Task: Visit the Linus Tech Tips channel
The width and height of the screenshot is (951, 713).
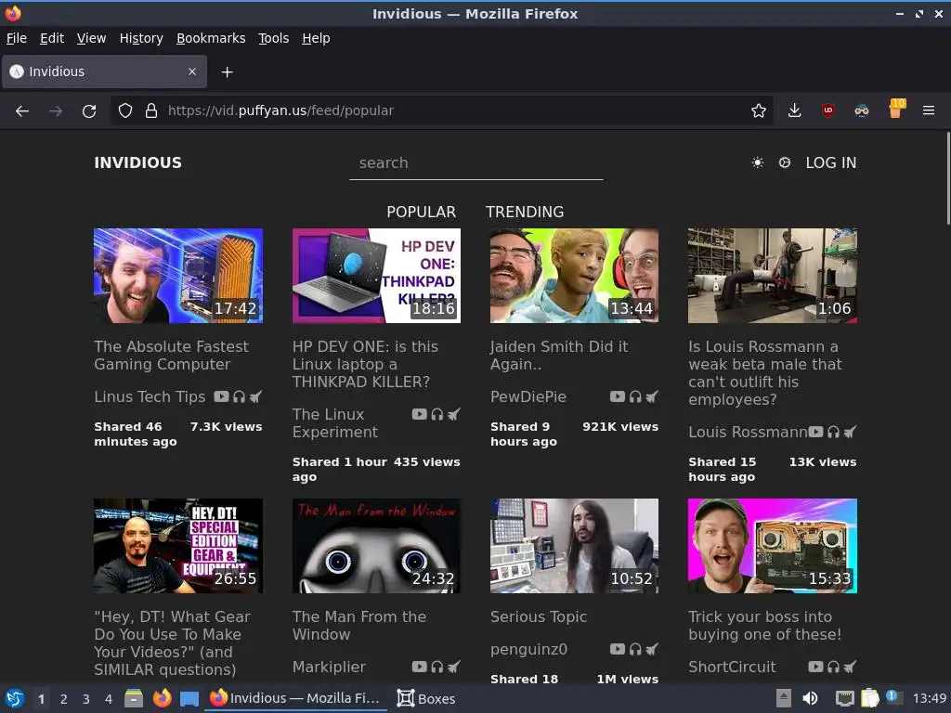Action: coord(150,396)
